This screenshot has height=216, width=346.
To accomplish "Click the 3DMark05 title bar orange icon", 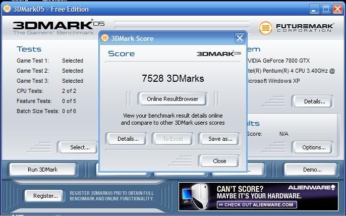I will (7, 9).
